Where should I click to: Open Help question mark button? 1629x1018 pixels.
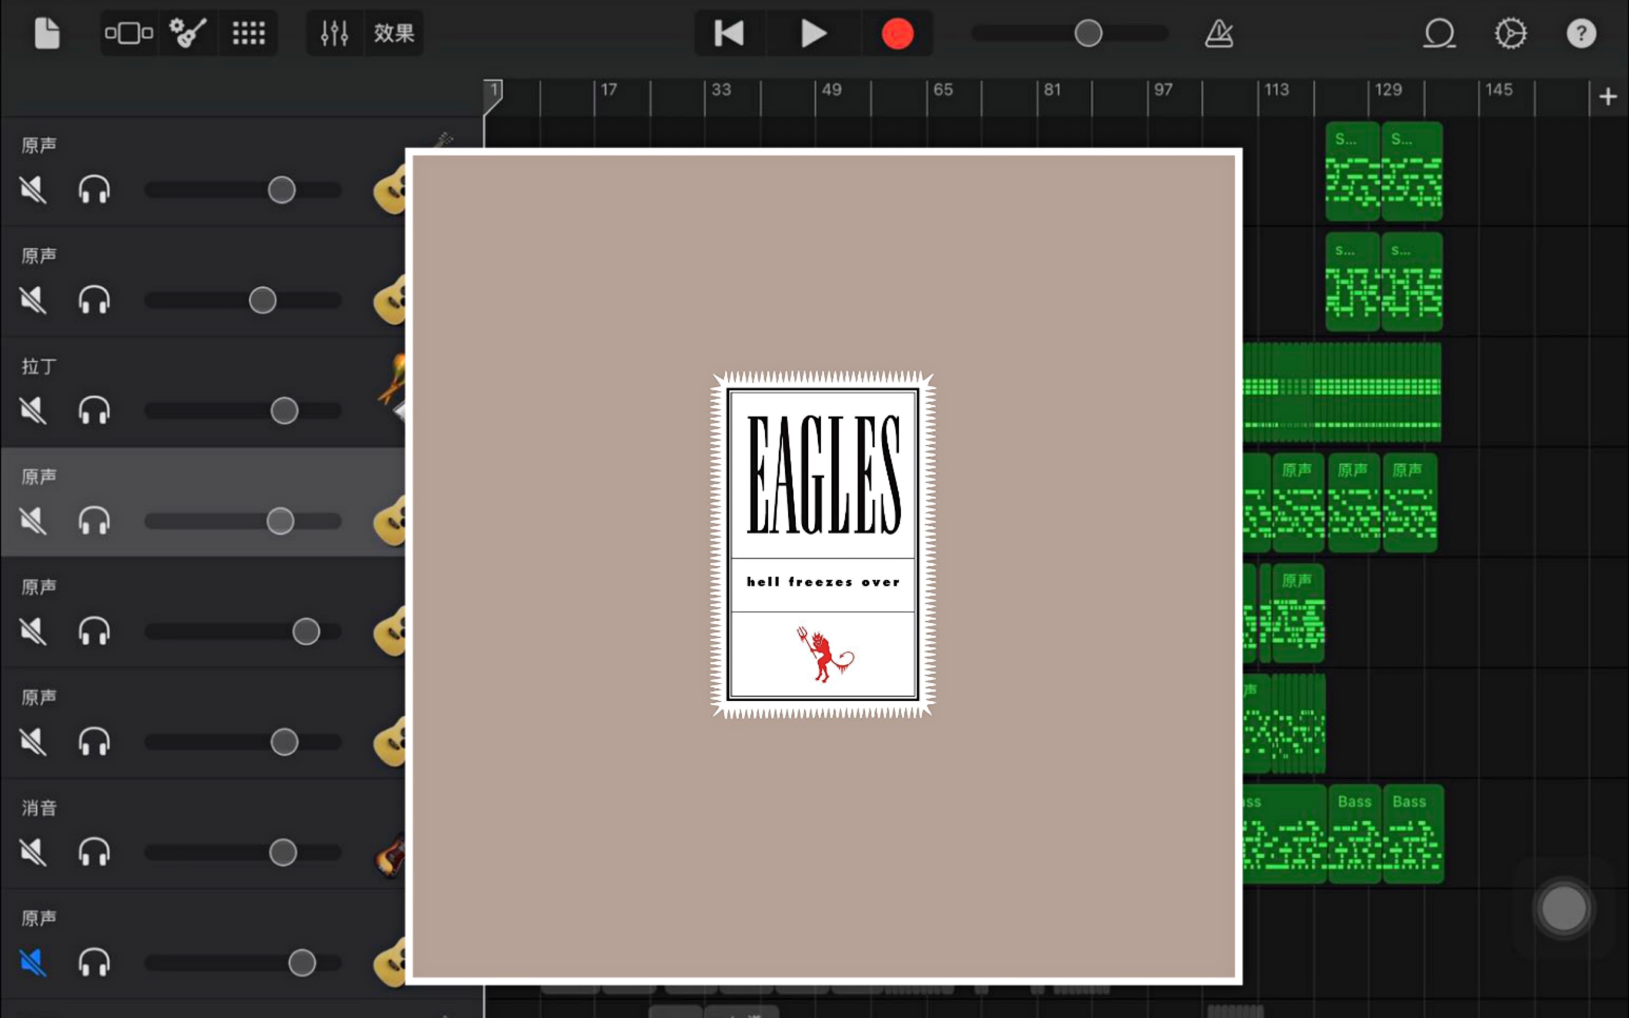pos(1581,33)
